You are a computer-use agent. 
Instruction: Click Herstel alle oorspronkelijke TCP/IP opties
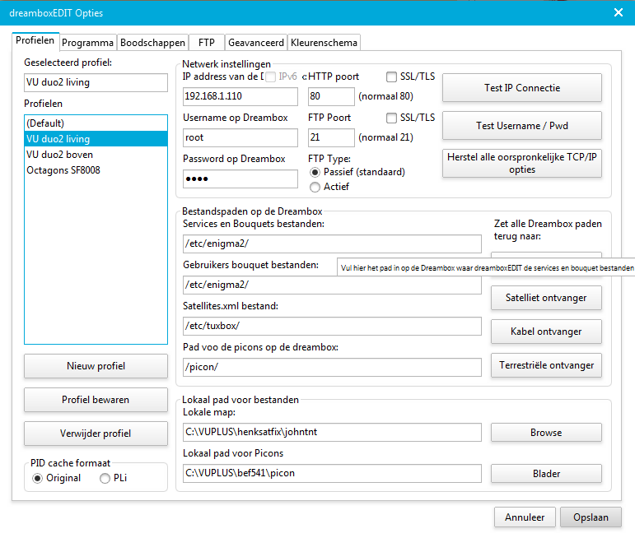tap(522, 164)
